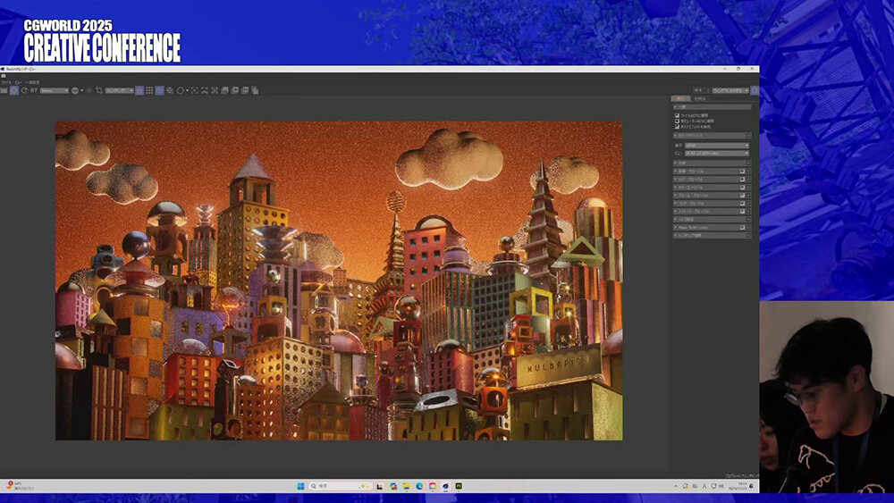Click the refresh render icon in toolbar
Viewport: 894px width, 503px height.
click(x=24, y=90)
